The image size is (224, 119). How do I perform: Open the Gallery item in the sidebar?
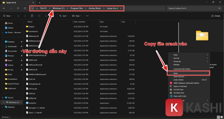(11, 28)
